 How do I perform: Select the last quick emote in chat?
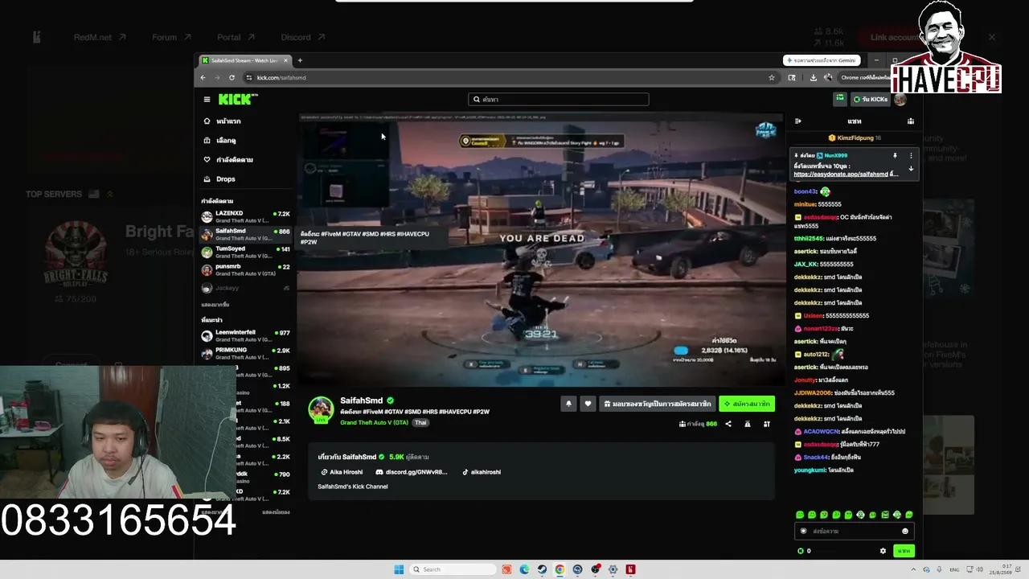coord(909,515)
